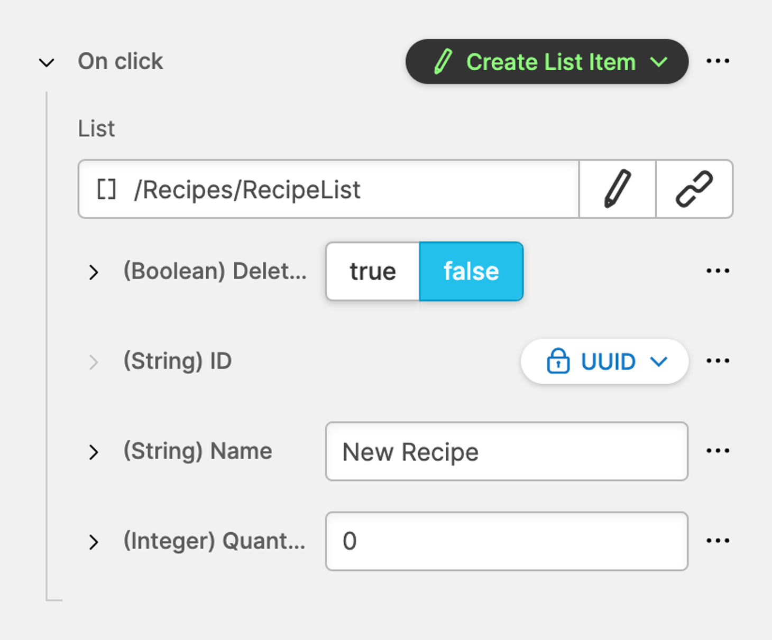Click the pencil edit icon for List path
Image resolution: width=772 pixels, height=640 pixels.
[x=617, y=189]
